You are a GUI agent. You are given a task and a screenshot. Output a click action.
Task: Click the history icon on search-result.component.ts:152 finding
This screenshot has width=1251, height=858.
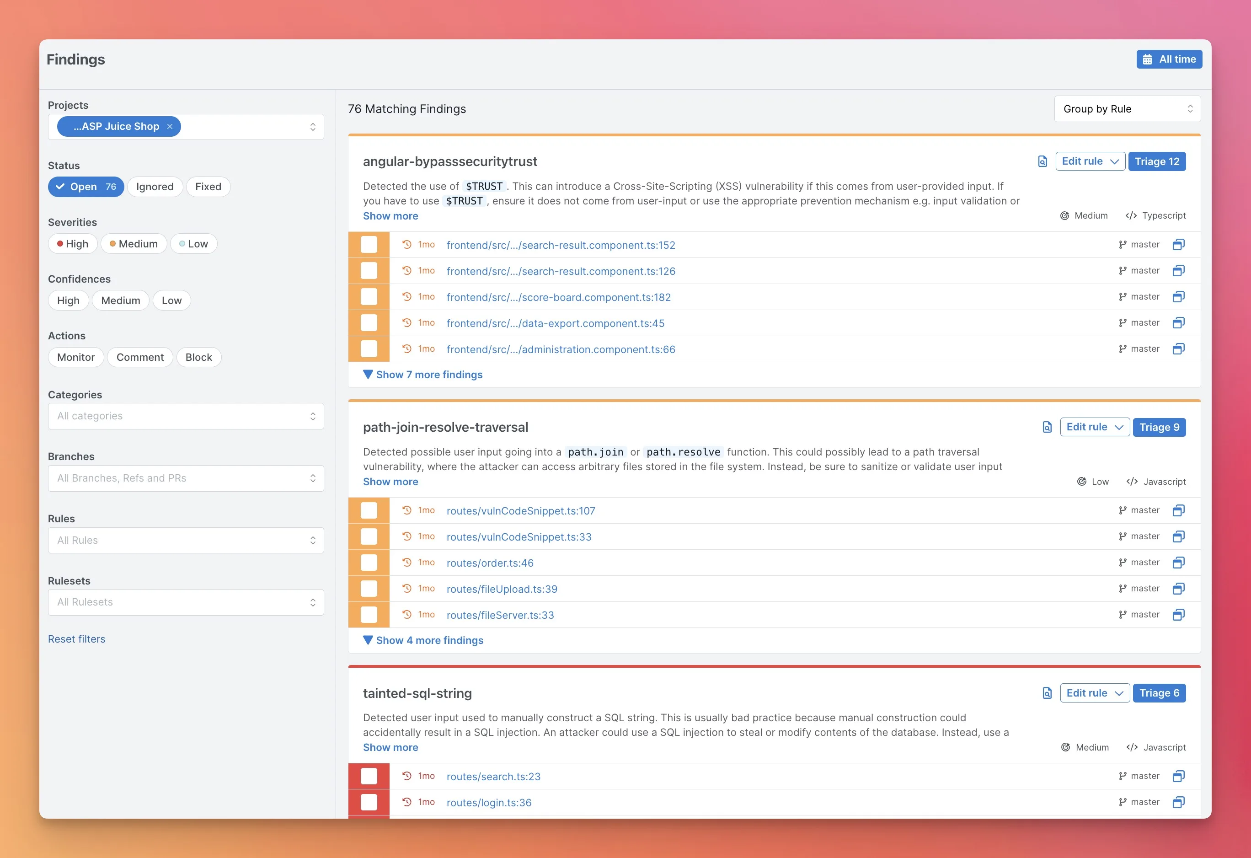pos(406,244)
